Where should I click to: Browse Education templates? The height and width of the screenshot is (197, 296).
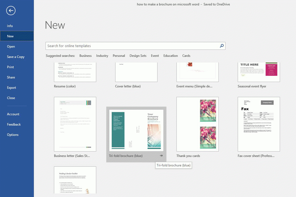170,55
